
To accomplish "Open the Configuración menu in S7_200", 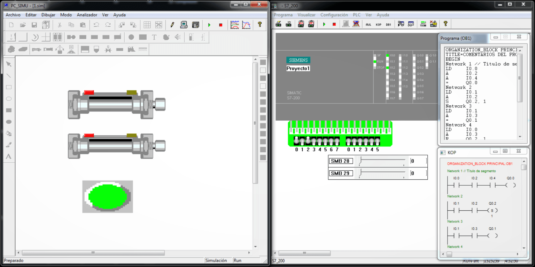I will 334,15.
